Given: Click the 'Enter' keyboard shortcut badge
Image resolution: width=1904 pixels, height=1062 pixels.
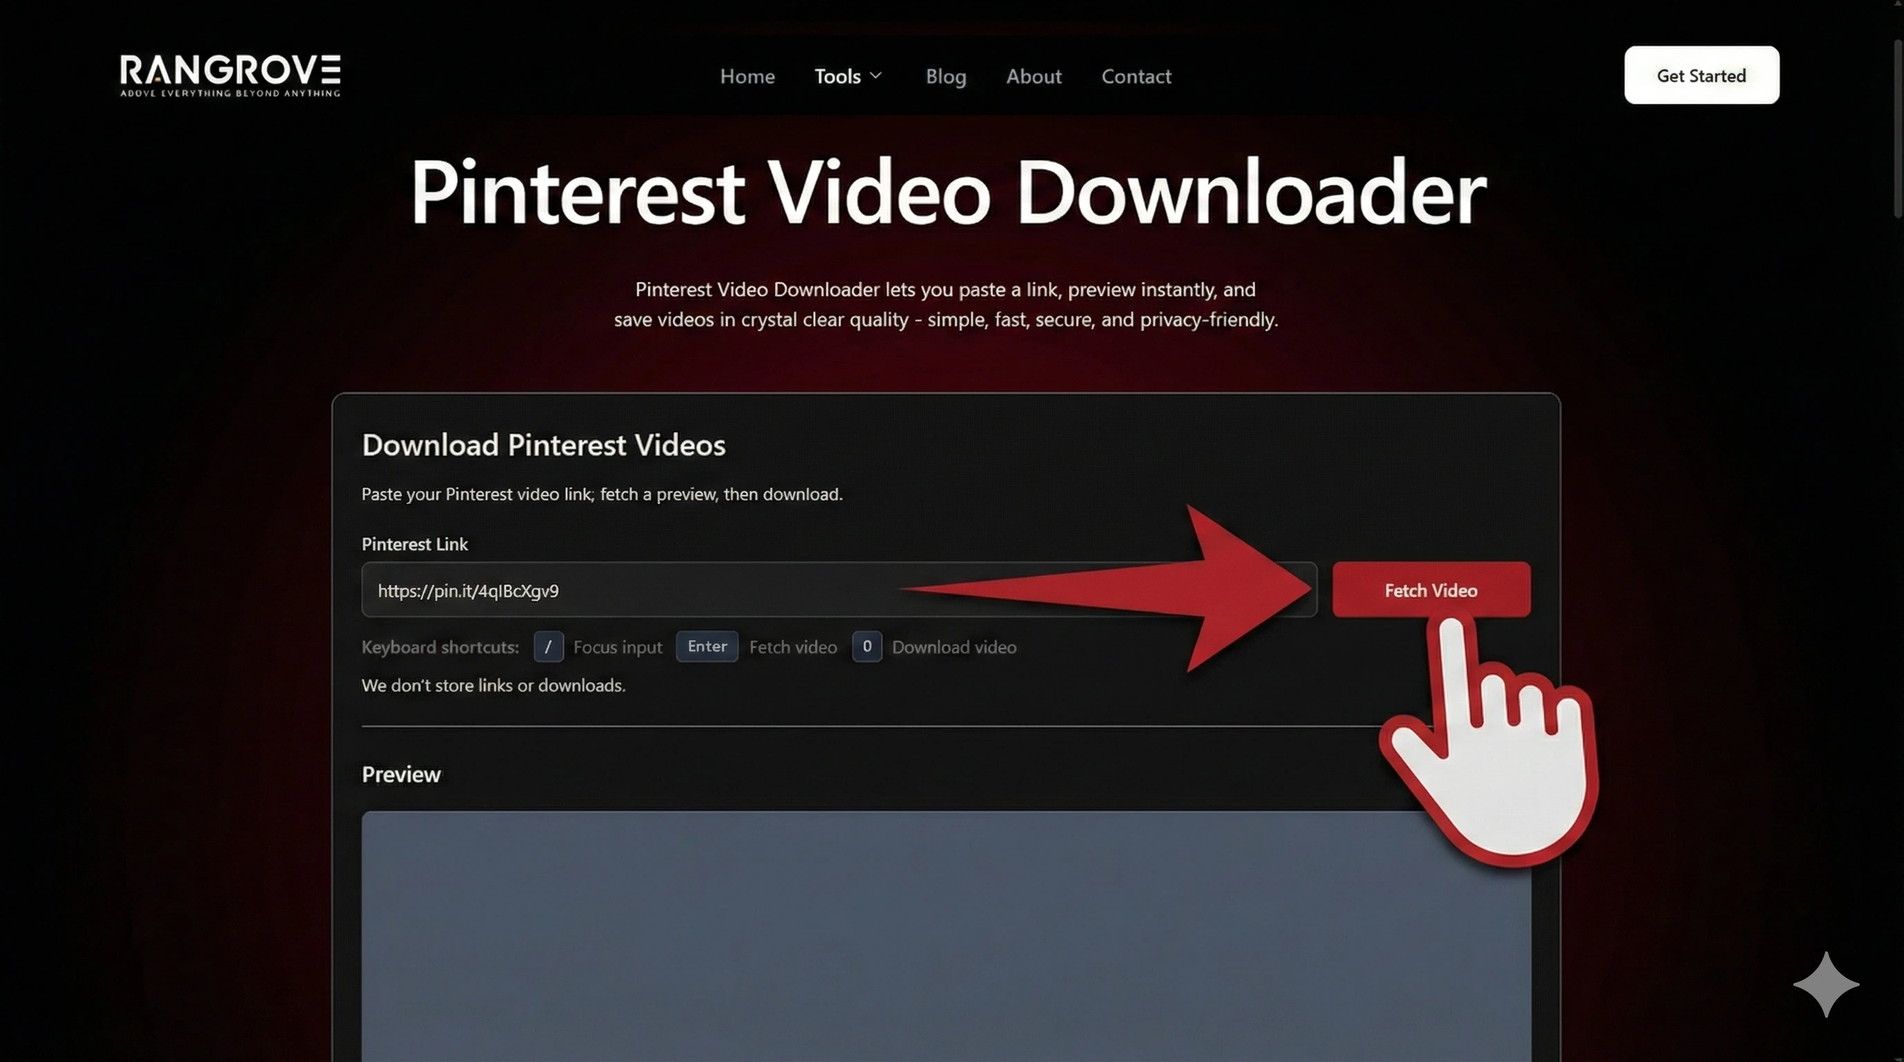Looking at the screenshot, I should click(706, 646).
